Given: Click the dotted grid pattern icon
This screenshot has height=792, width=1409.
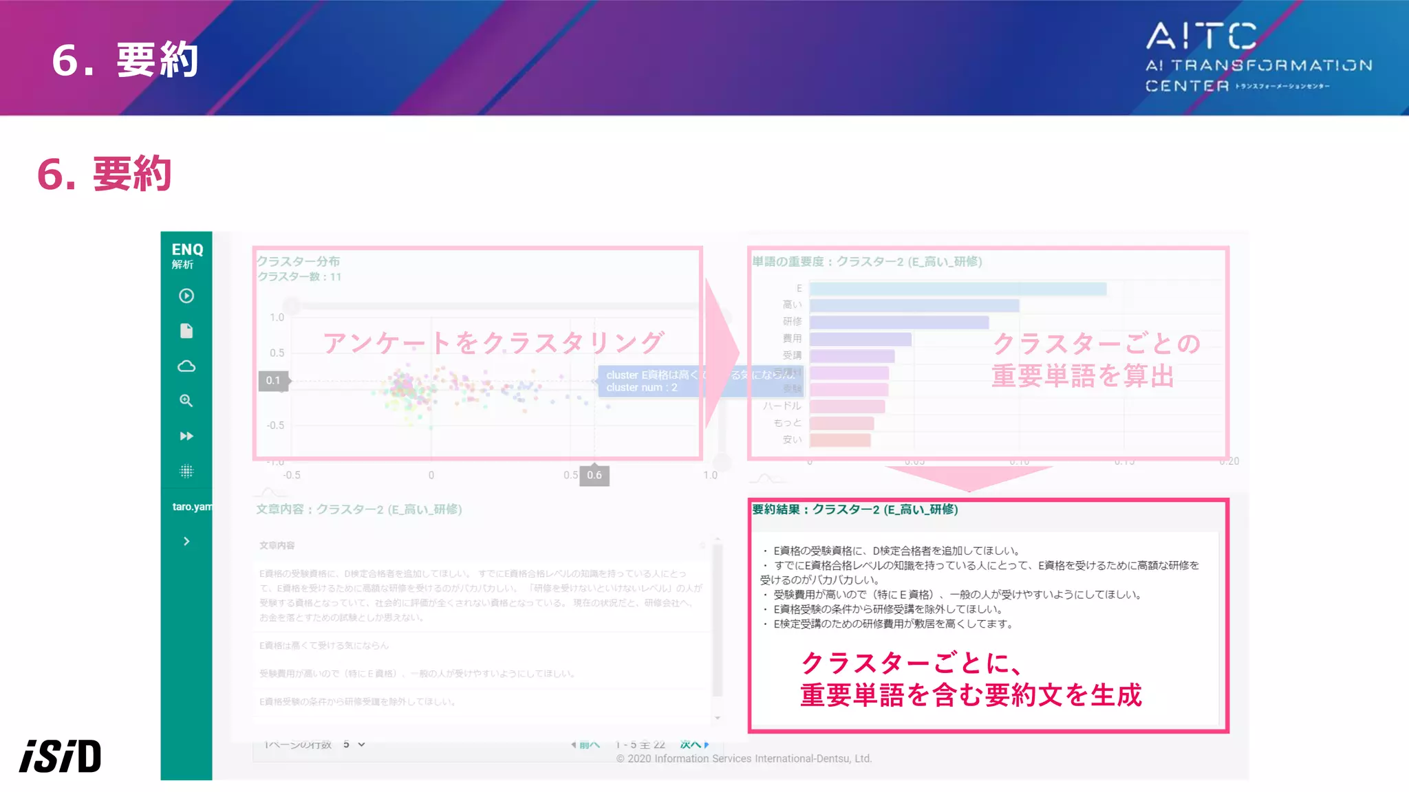Looking at the screenshot, I should click(186, 471).
